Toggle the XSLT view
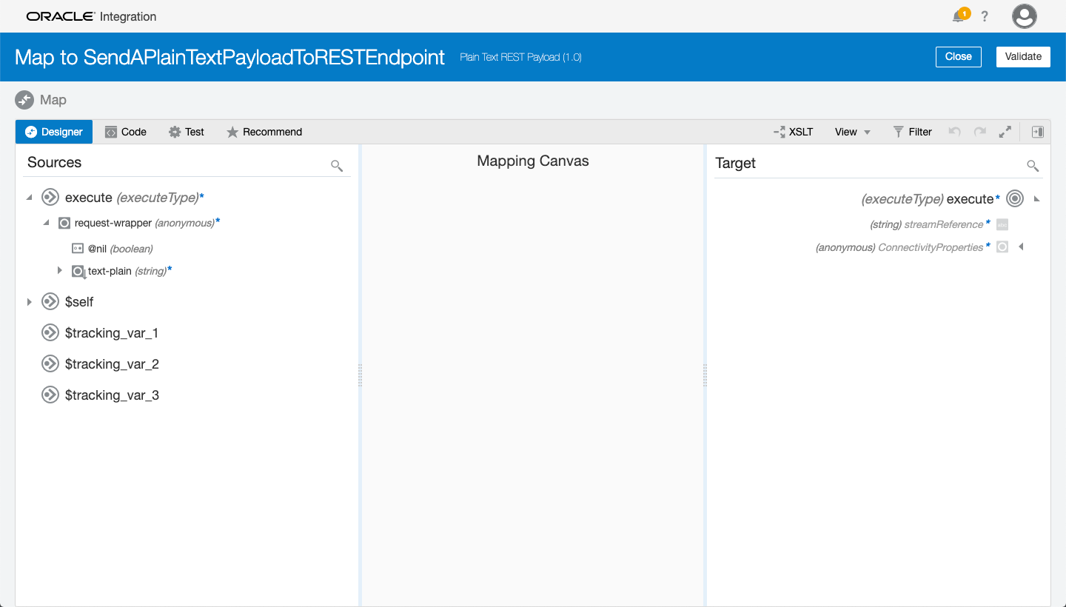This screenshot has width=1066, height=607. [x=794, y=132]
